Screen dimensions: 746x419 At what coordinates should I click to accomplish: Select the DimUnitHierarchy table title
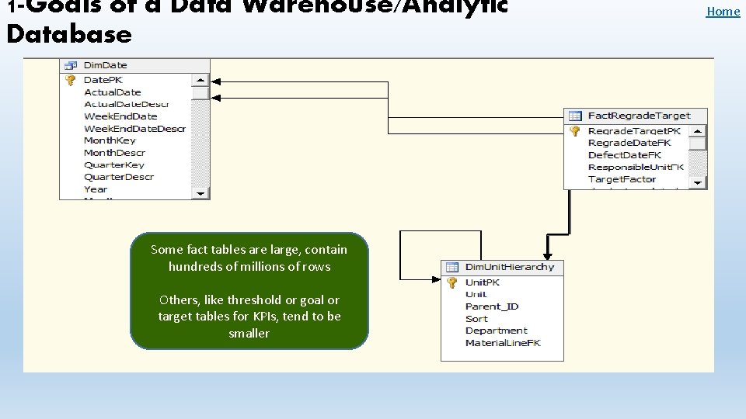click(510, 267)
